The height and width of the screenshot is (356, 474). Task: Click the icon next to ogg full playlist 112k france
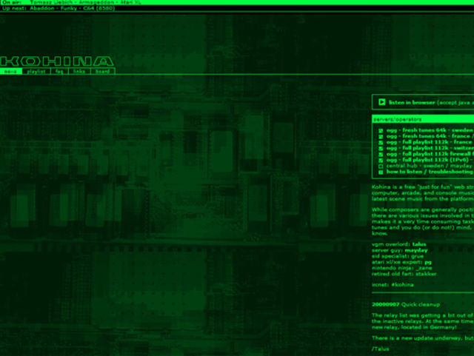pyautogui.click(x=381, y=142)
